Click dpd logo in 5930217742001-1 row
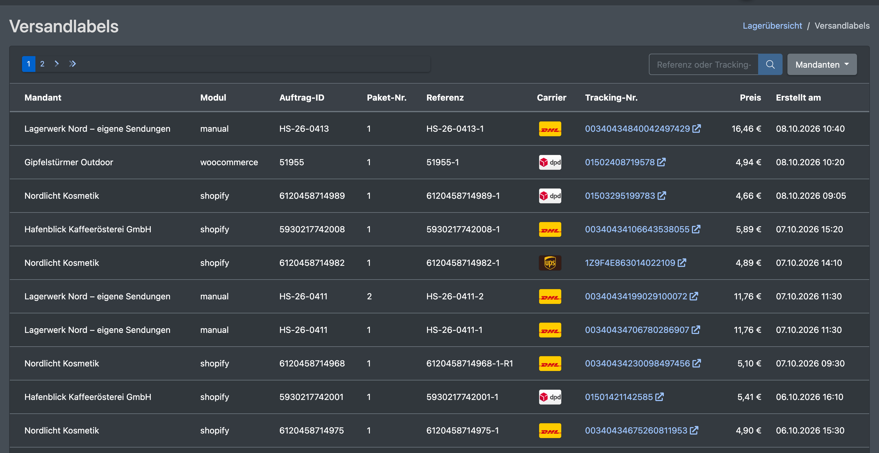The image size is (879, 453). coord(550,397)
